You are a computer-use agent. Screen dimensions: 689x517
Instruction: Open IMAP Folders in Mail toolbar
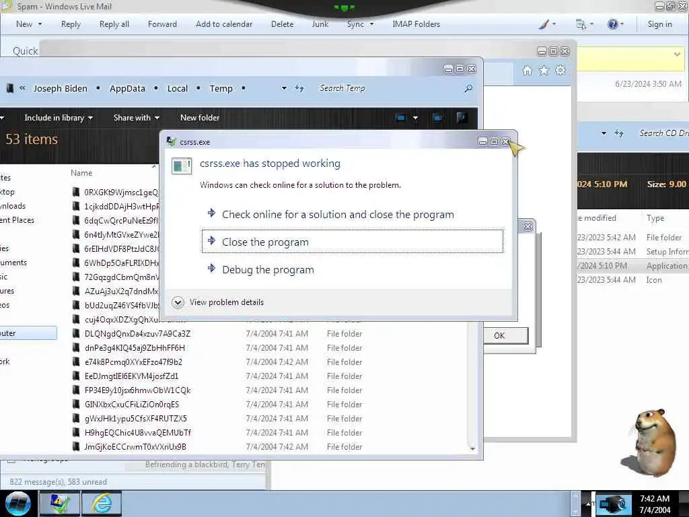tap(416, 24)
